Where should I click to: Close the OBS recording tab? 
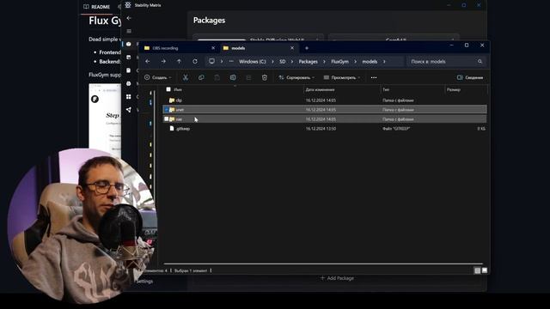[x=213, y=48]
